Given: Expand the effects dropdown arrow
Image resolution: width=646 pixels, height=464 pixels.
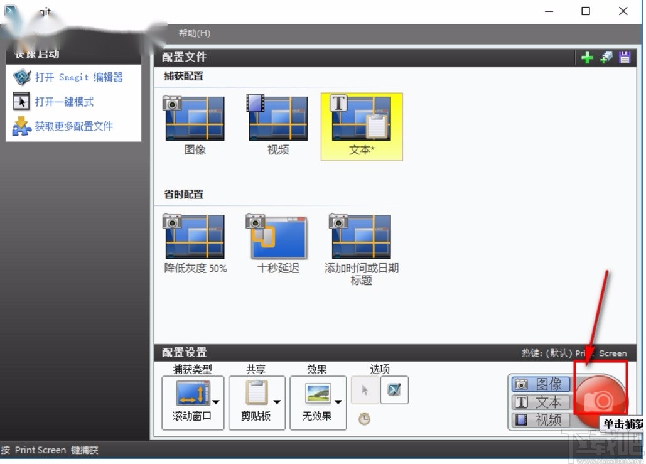Looking at the screenshot, I should pos(338,402).
